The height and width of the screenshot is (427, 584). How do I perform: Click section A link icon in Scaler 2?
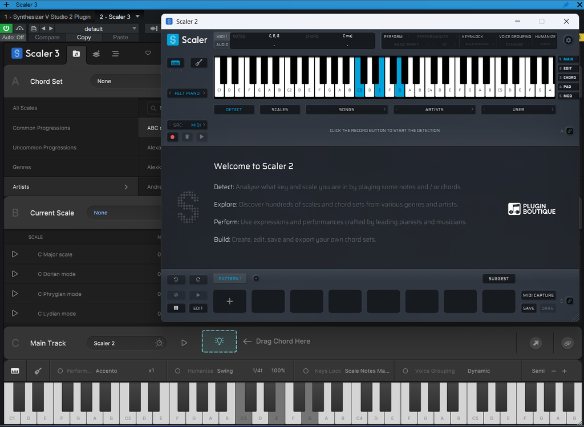click(570, 131)
